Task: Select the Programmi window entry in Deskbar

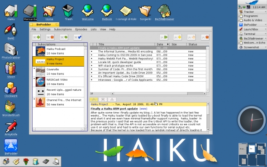Action: (253, 16)
